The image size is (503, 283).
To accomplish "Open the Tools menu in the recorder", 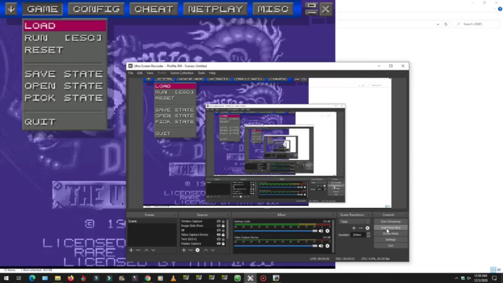I will [201, 73].
